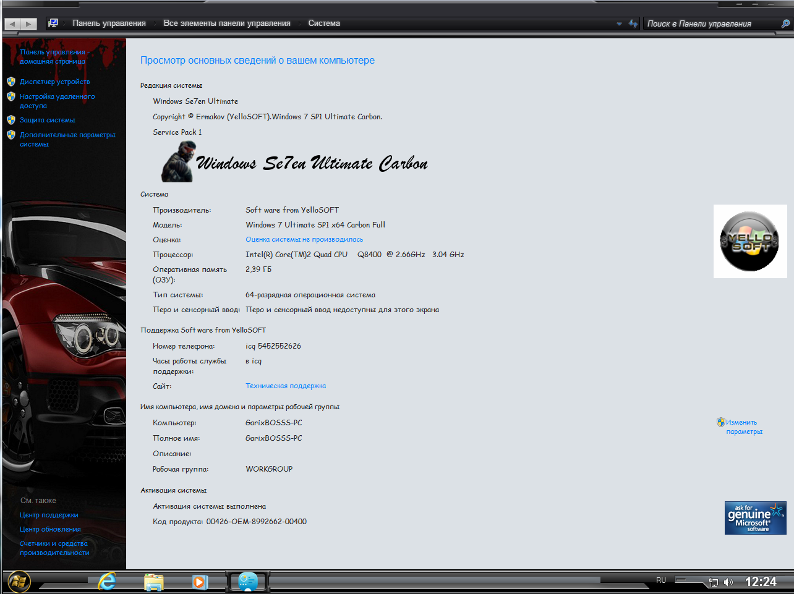
Task: Select 'Панель управления' breadcrumb
Action: pos(109,23)
